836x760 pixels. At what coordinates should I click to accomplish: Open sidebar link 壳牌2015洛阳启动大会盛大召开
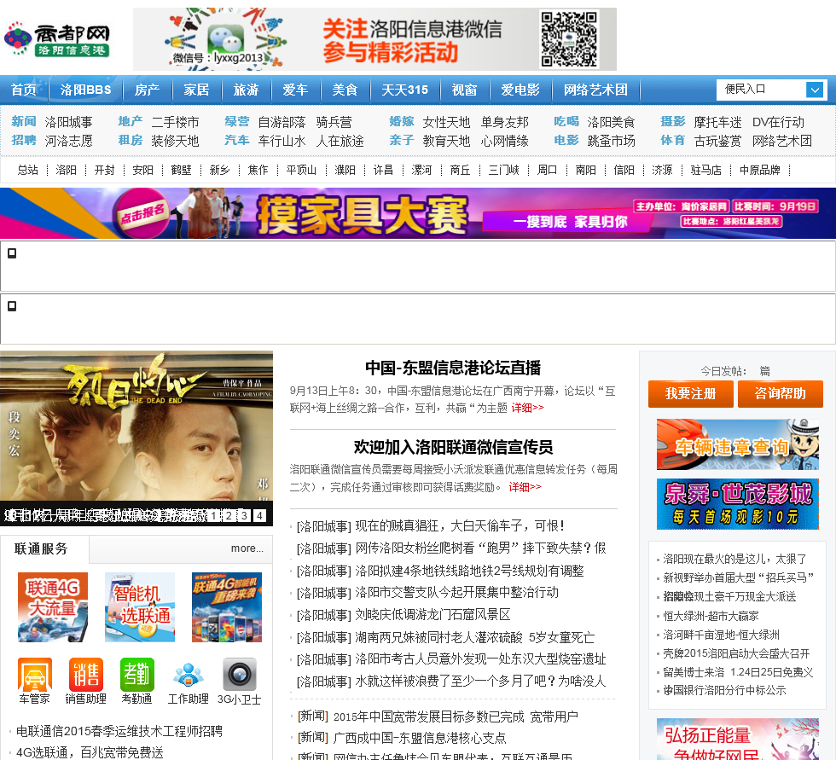(x=736, y=653)
